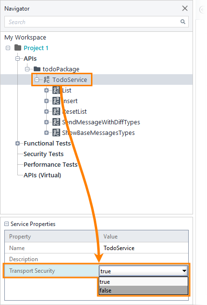207x305 pixels.
Task: Choose true in Transport Security list
Action: [143, 282]
